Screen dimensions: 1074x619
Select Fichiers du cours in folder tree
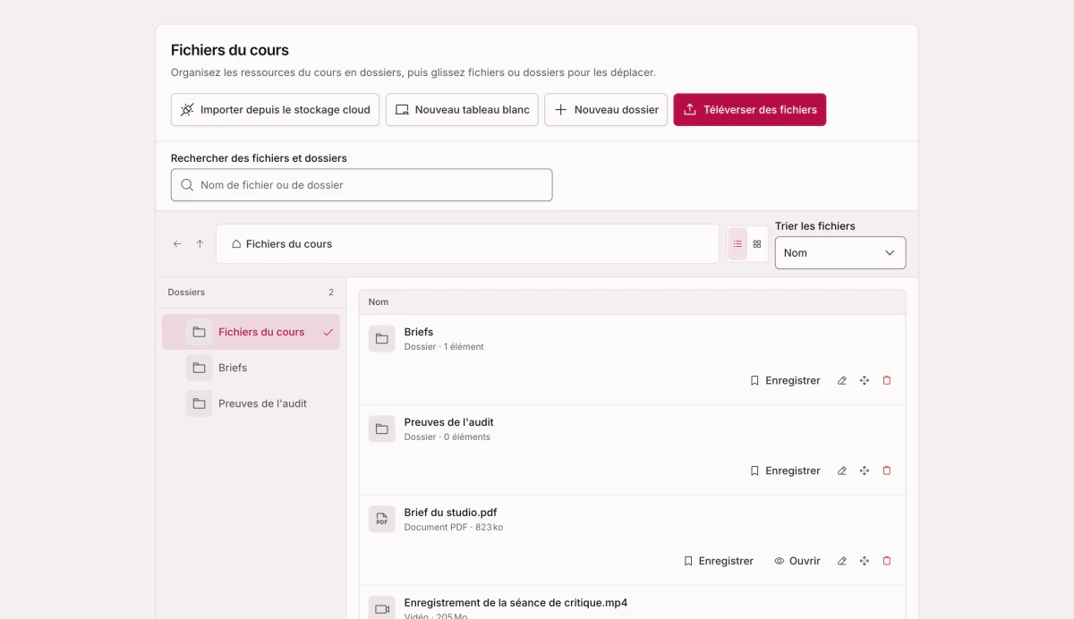[251, 332]
